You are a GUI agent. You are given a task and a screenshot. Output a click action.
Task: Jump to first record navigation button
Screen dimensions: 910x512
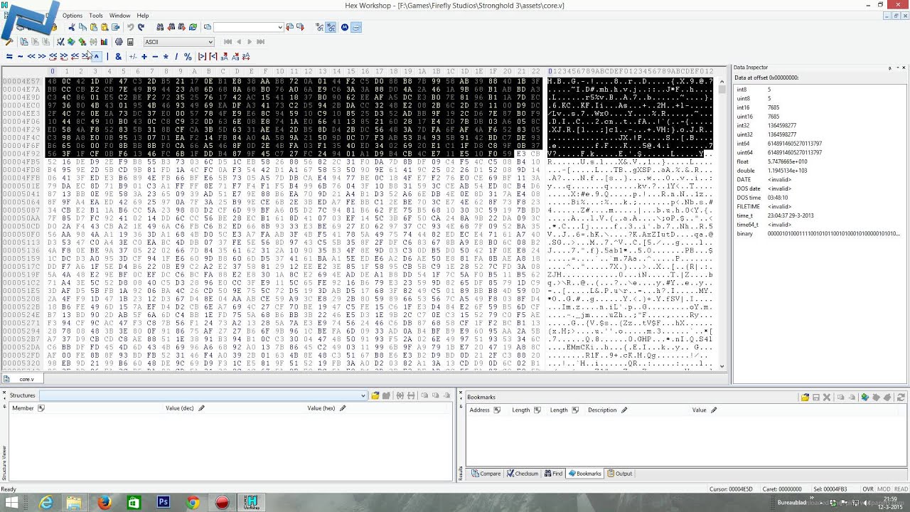point(228,41)
